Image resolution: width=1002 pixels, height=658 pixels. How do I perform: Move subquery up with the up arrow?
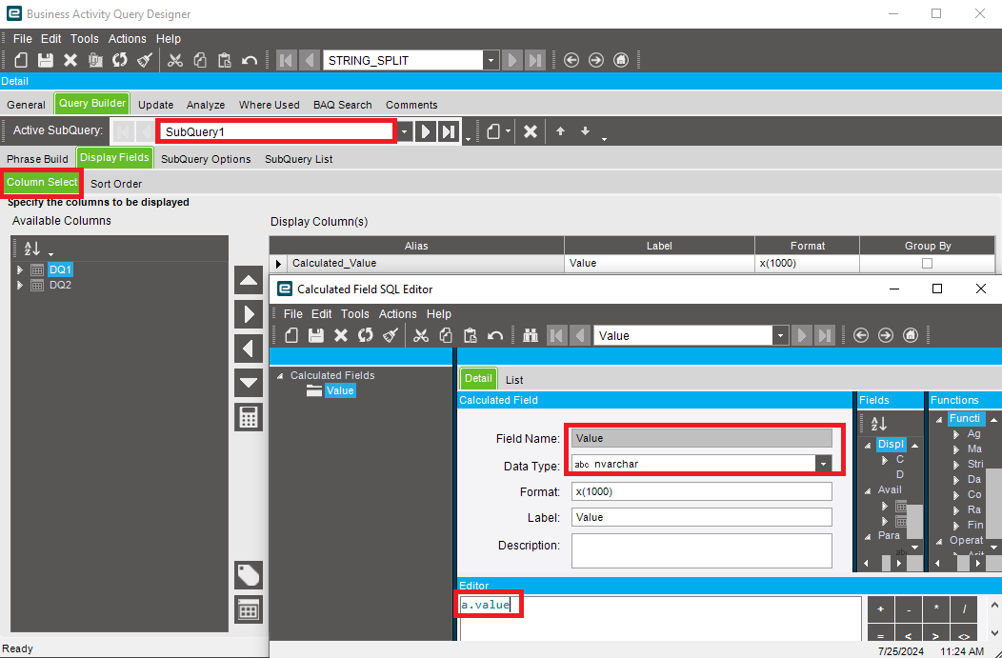pos(560,131)
